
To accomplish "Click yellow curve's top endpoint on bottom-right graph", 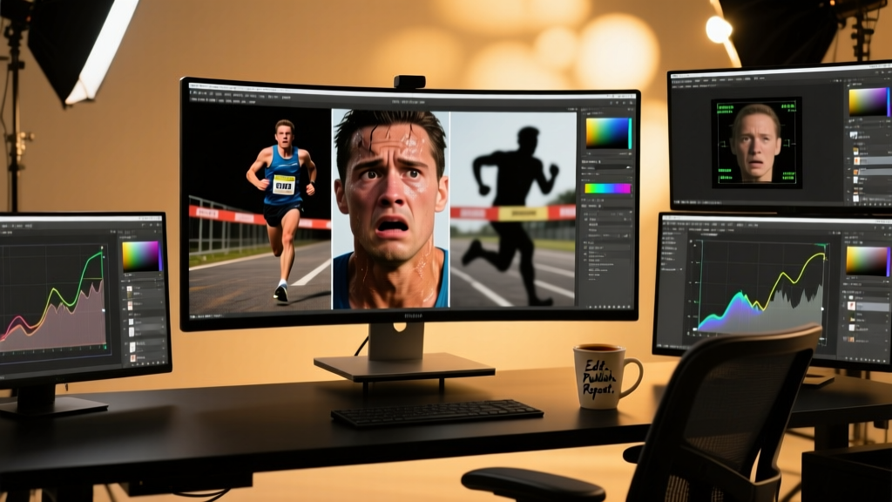I will [x=823, y=255].
